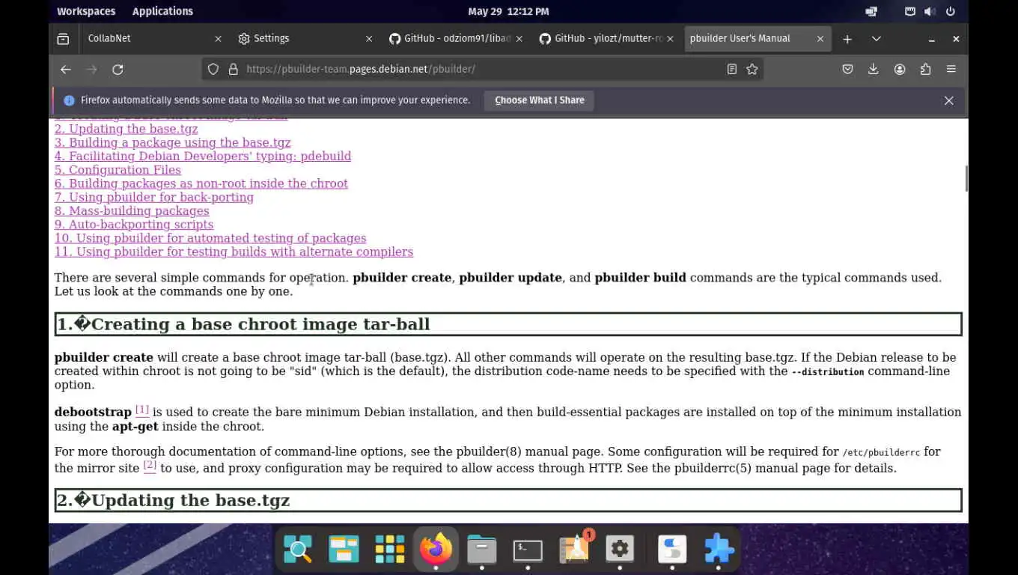1018x575 pixels.
Task: Close the pbuilder User's Manual tab
Action: click(x=820, y=38)
